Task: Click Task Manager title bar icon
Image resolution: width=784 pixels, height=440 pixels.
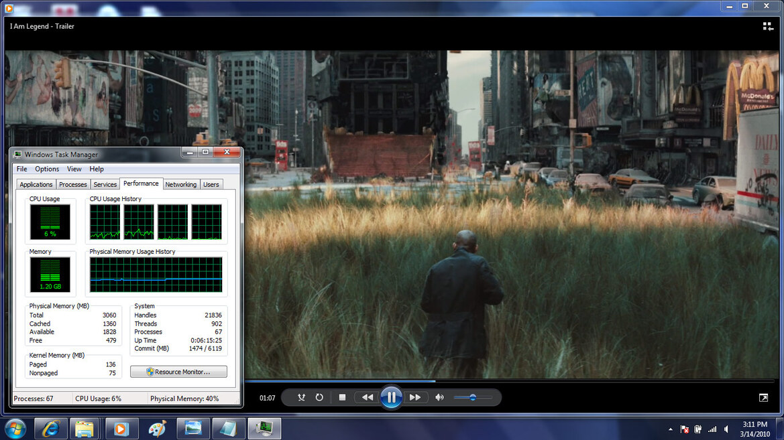Action: pos(18,154)
